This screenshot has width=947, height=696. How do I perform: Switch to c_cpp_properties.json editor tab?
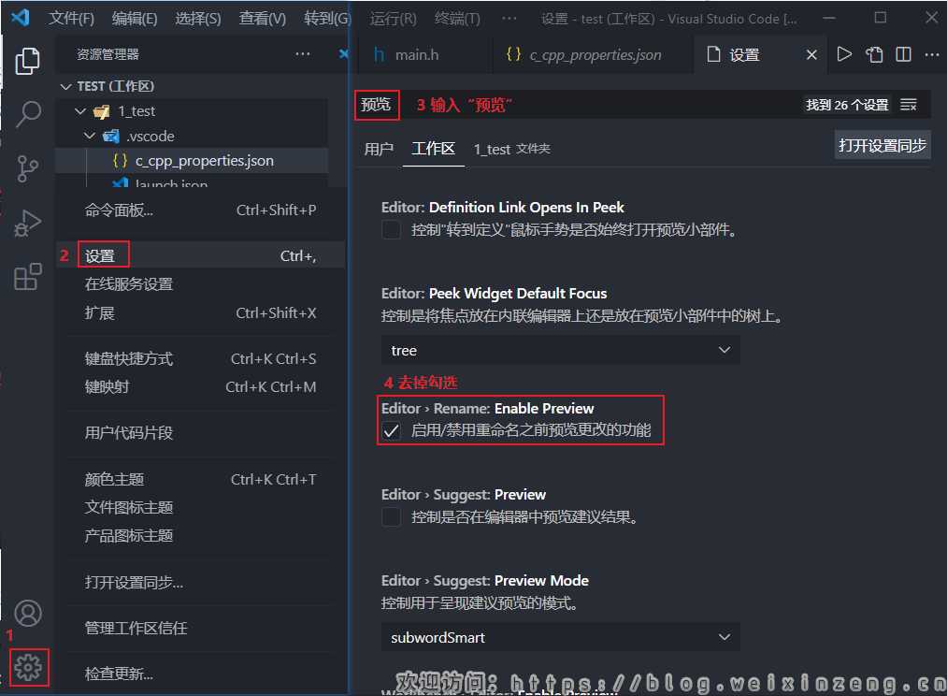pyautogui.click(x=593, y=55)
